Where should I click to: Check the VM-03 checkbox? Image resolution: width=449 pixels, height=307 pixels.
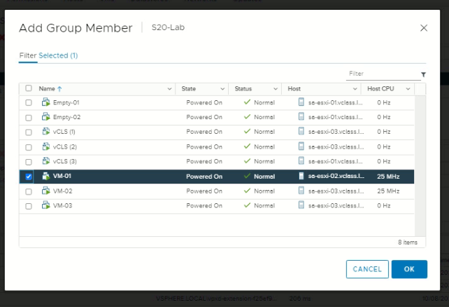point(29,206)
